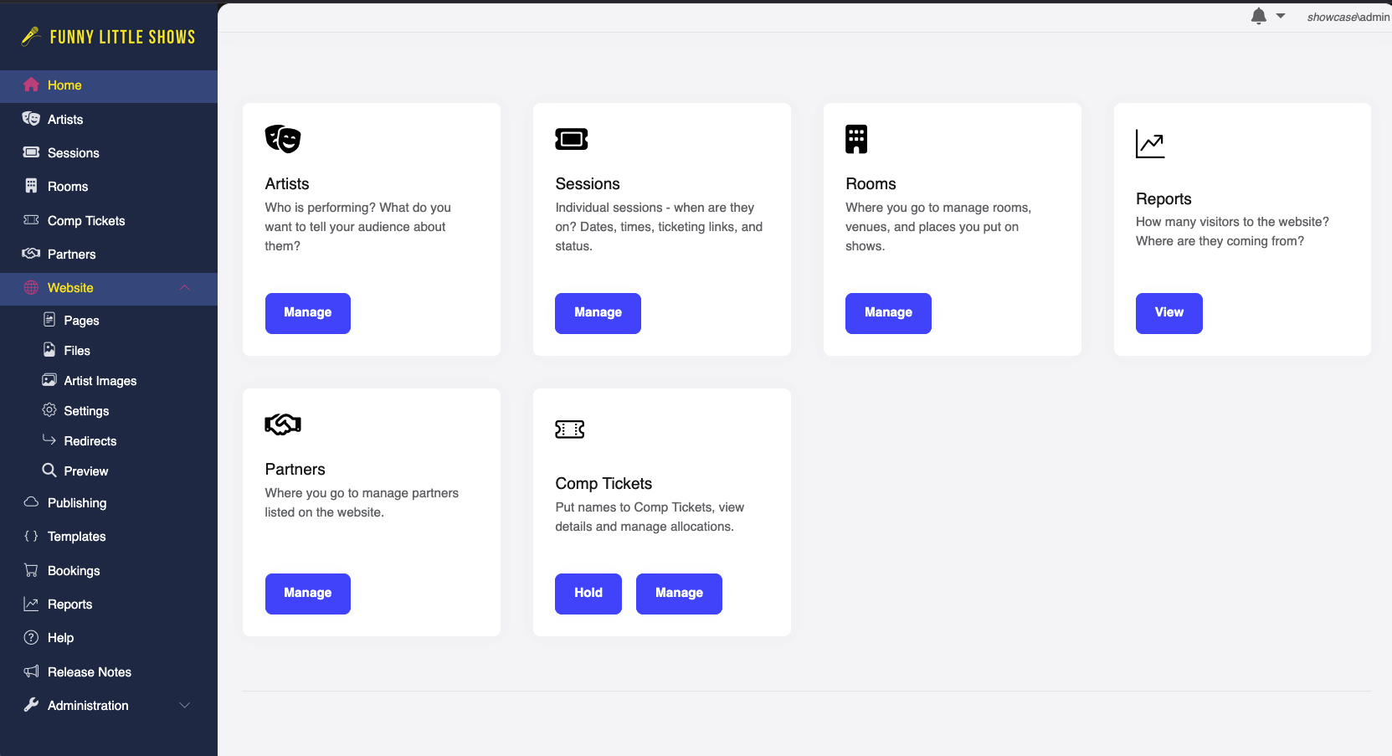Click the notification bell icon

pos(1258,16)
